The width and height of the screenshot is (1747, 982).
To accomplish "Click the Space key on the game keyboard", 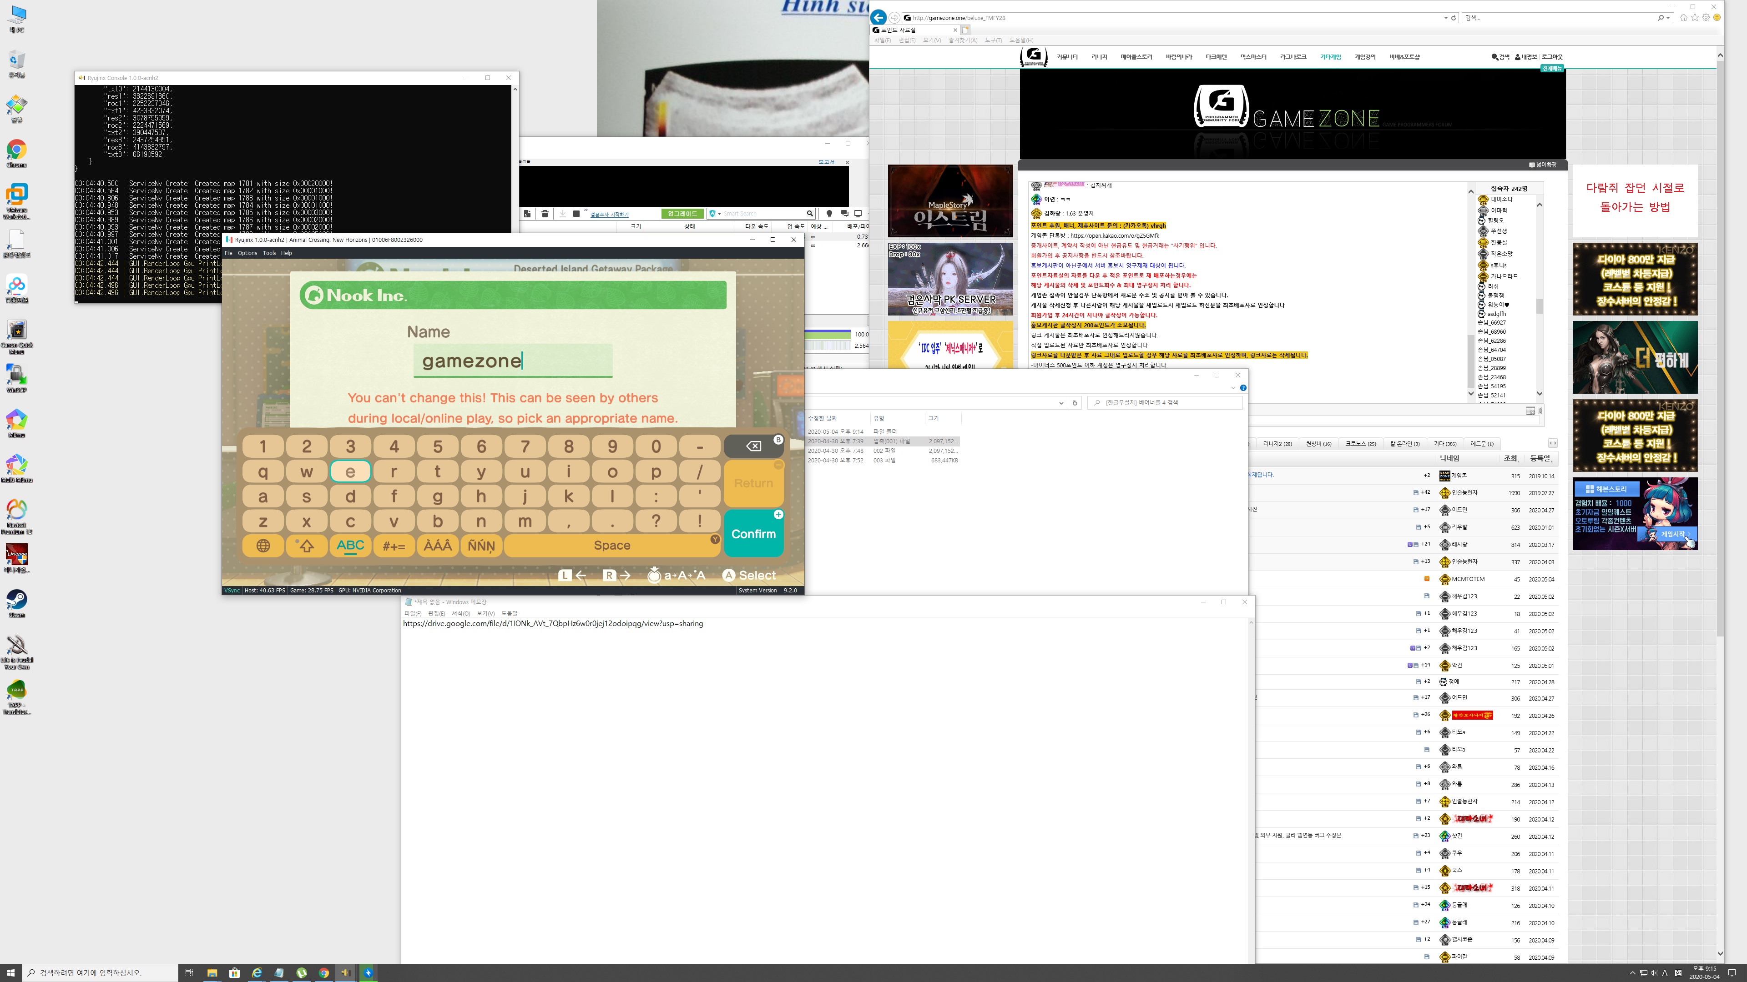I will coord(612,546).
